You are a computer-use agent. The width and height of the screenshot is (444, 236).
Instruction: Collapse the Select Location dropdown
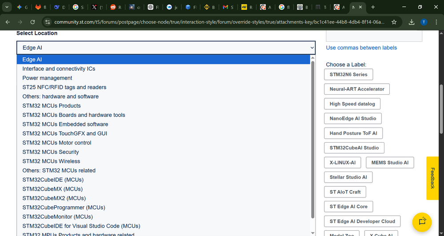166,48
